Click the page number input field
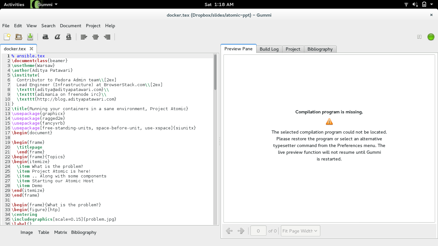438x246 pixels. 258,231
